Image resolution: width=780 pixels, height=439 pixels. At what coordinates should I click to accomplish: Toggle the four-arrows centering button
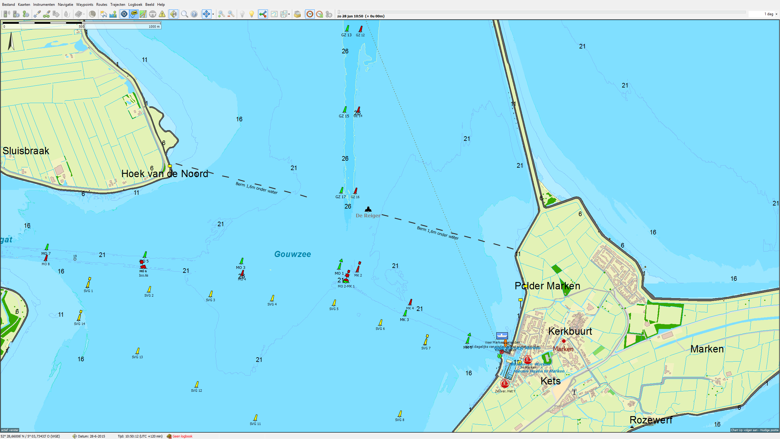(x=206, y=14)
